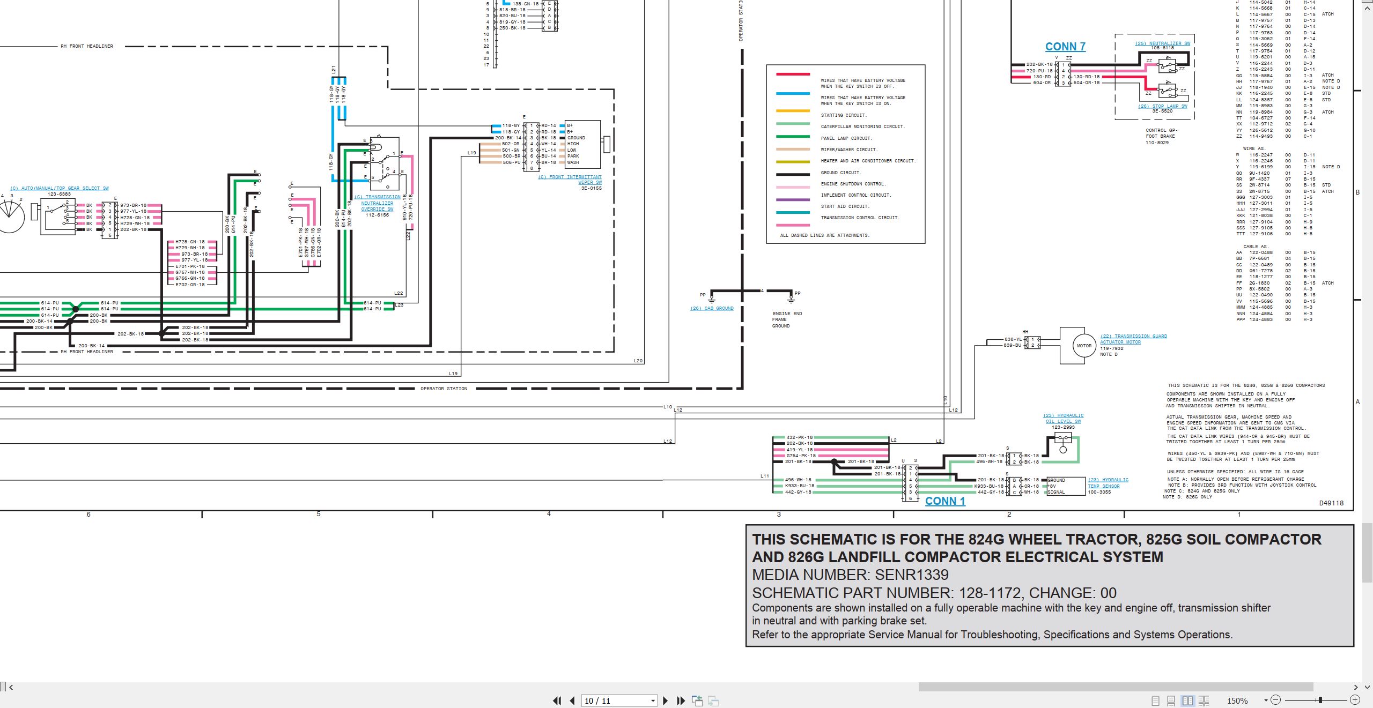Open the Hydraulic Temp Sensor link
The height and width of the screenshot is (708, 1373).
click(1108, 483)
